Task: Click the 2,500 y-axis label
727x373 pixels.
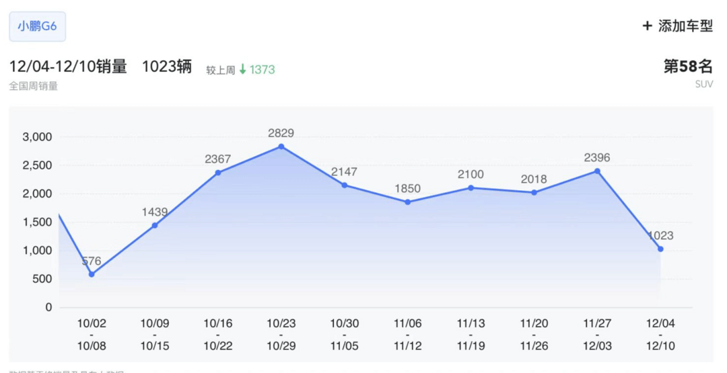Action: point(37,165)
